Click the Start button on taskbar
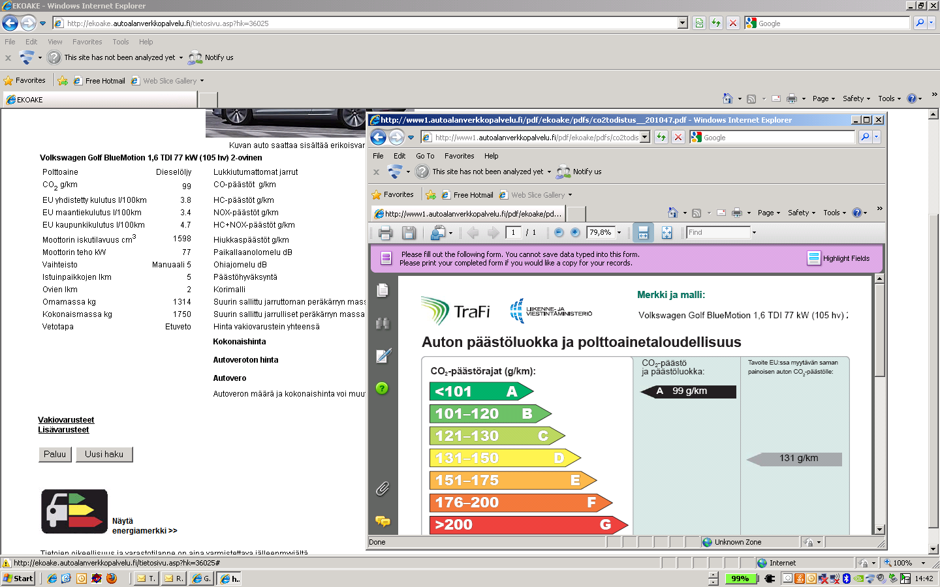The image size is (940, 587). point(18,579)
